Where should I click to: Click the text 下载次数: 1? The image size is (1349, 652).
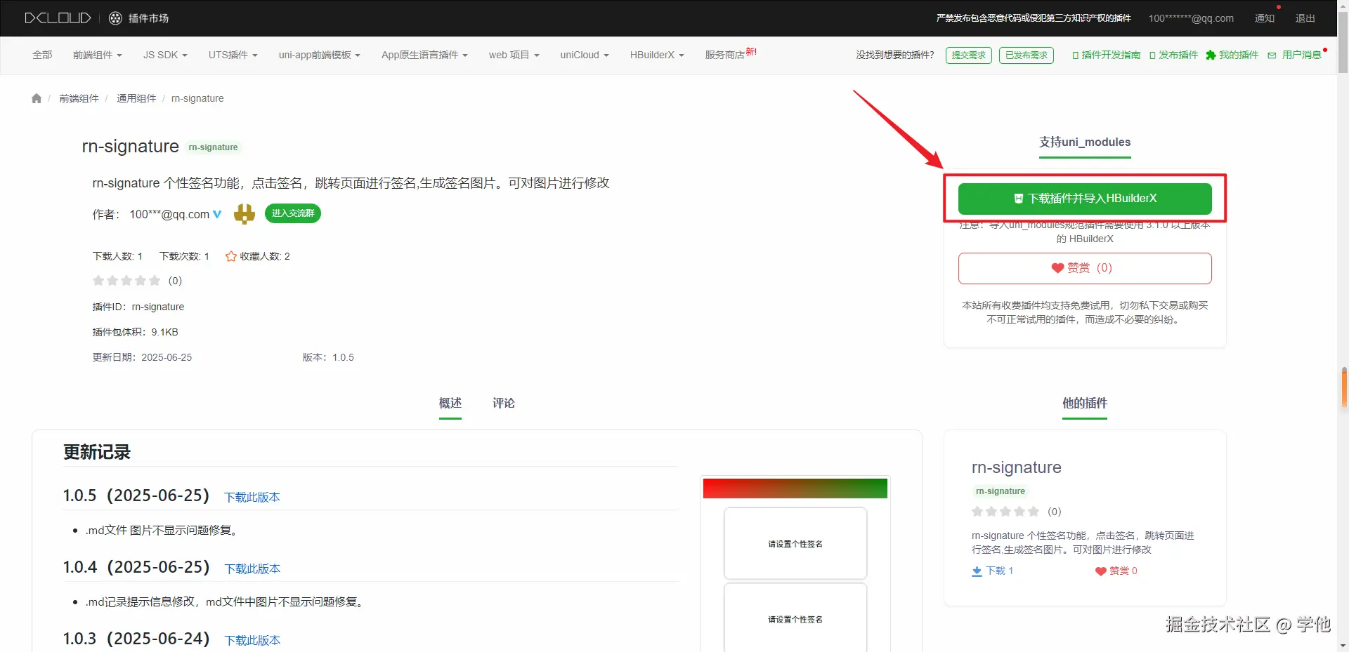point(184,256)
